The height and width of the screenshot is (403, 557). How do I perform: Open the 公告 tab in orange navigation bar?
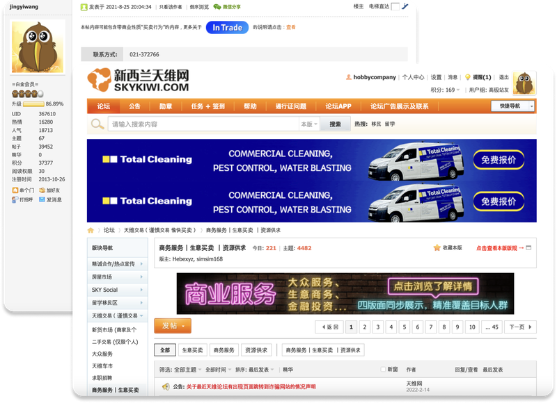(x=134, y=106)
